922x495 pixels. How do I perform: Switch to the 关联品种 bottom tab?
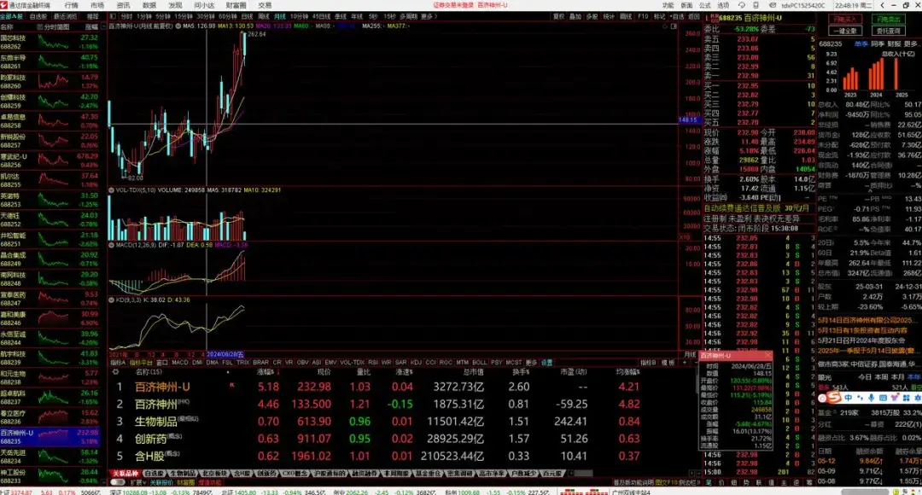click(x=125, y=474)
